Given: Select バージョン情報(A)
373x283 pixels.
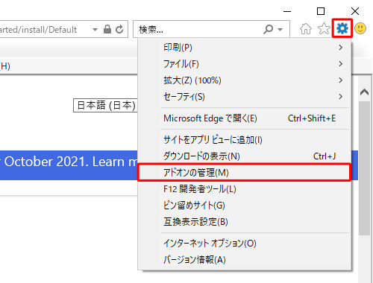Looking at the screenshot, I should pos(244,259).
